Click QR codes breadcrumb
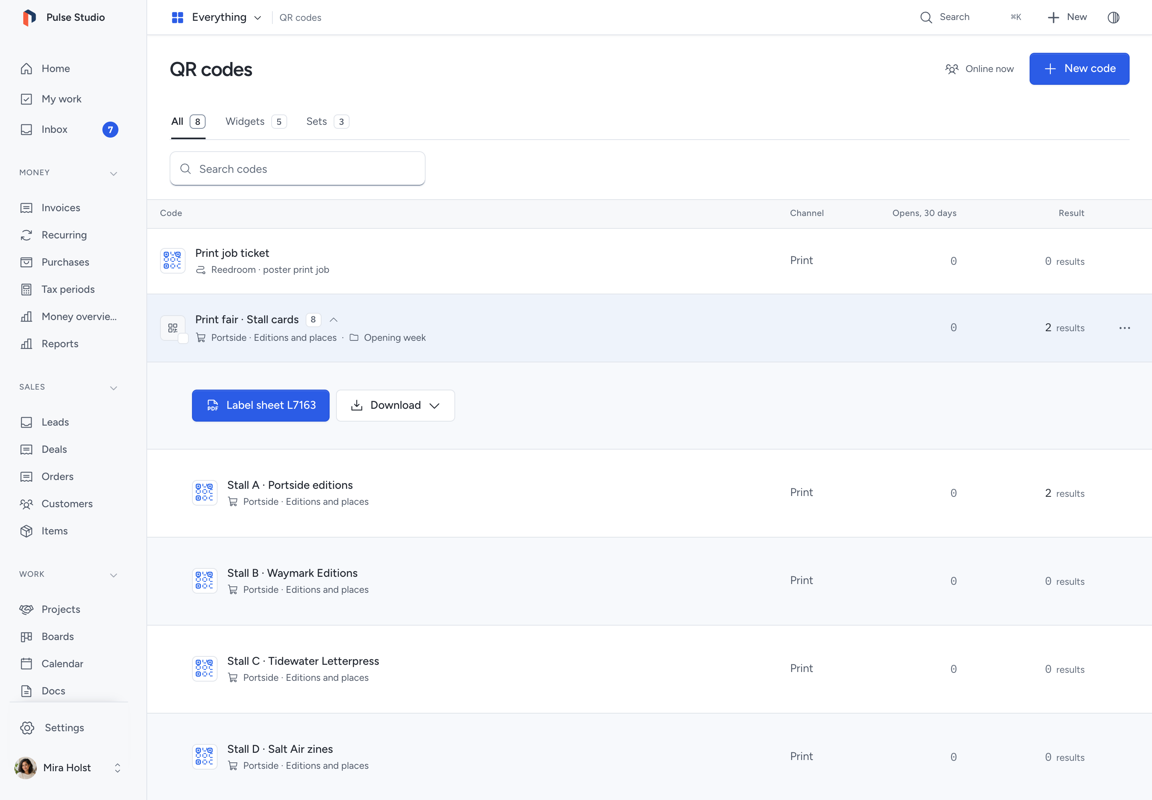Image resolution: width=1152 pixels, height=800 pixels. point(300,18)
